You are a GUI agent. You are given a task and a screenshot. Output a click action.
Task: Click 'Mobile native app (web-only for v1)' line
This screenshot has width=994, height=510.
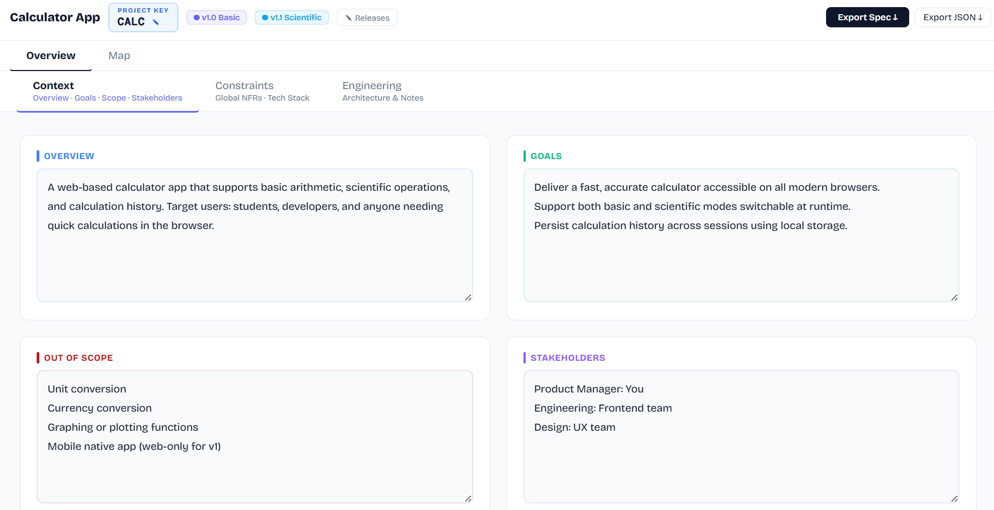pyautogui.click(x=134, y=447)
